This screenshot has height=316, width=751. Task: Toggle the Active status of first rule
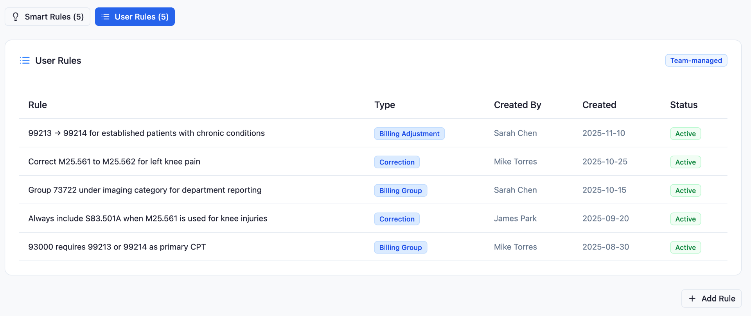[685, 134]
